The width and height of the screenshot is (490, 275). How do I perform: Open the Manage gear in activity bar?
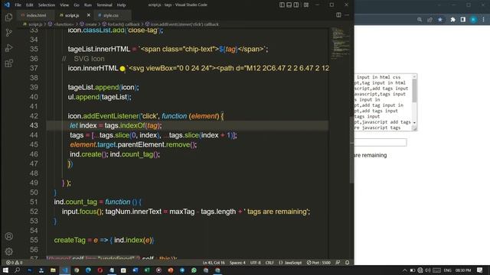(x=8, y=251)
